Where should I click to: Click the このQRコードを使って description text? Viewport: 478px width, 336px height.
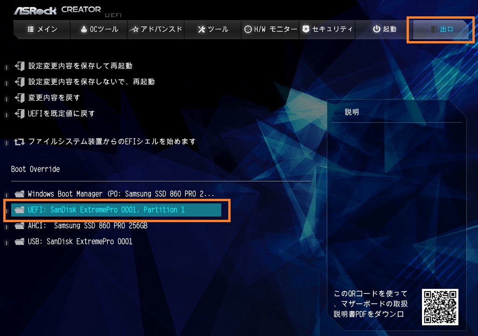pyautogui.click(x=371, y=304)
